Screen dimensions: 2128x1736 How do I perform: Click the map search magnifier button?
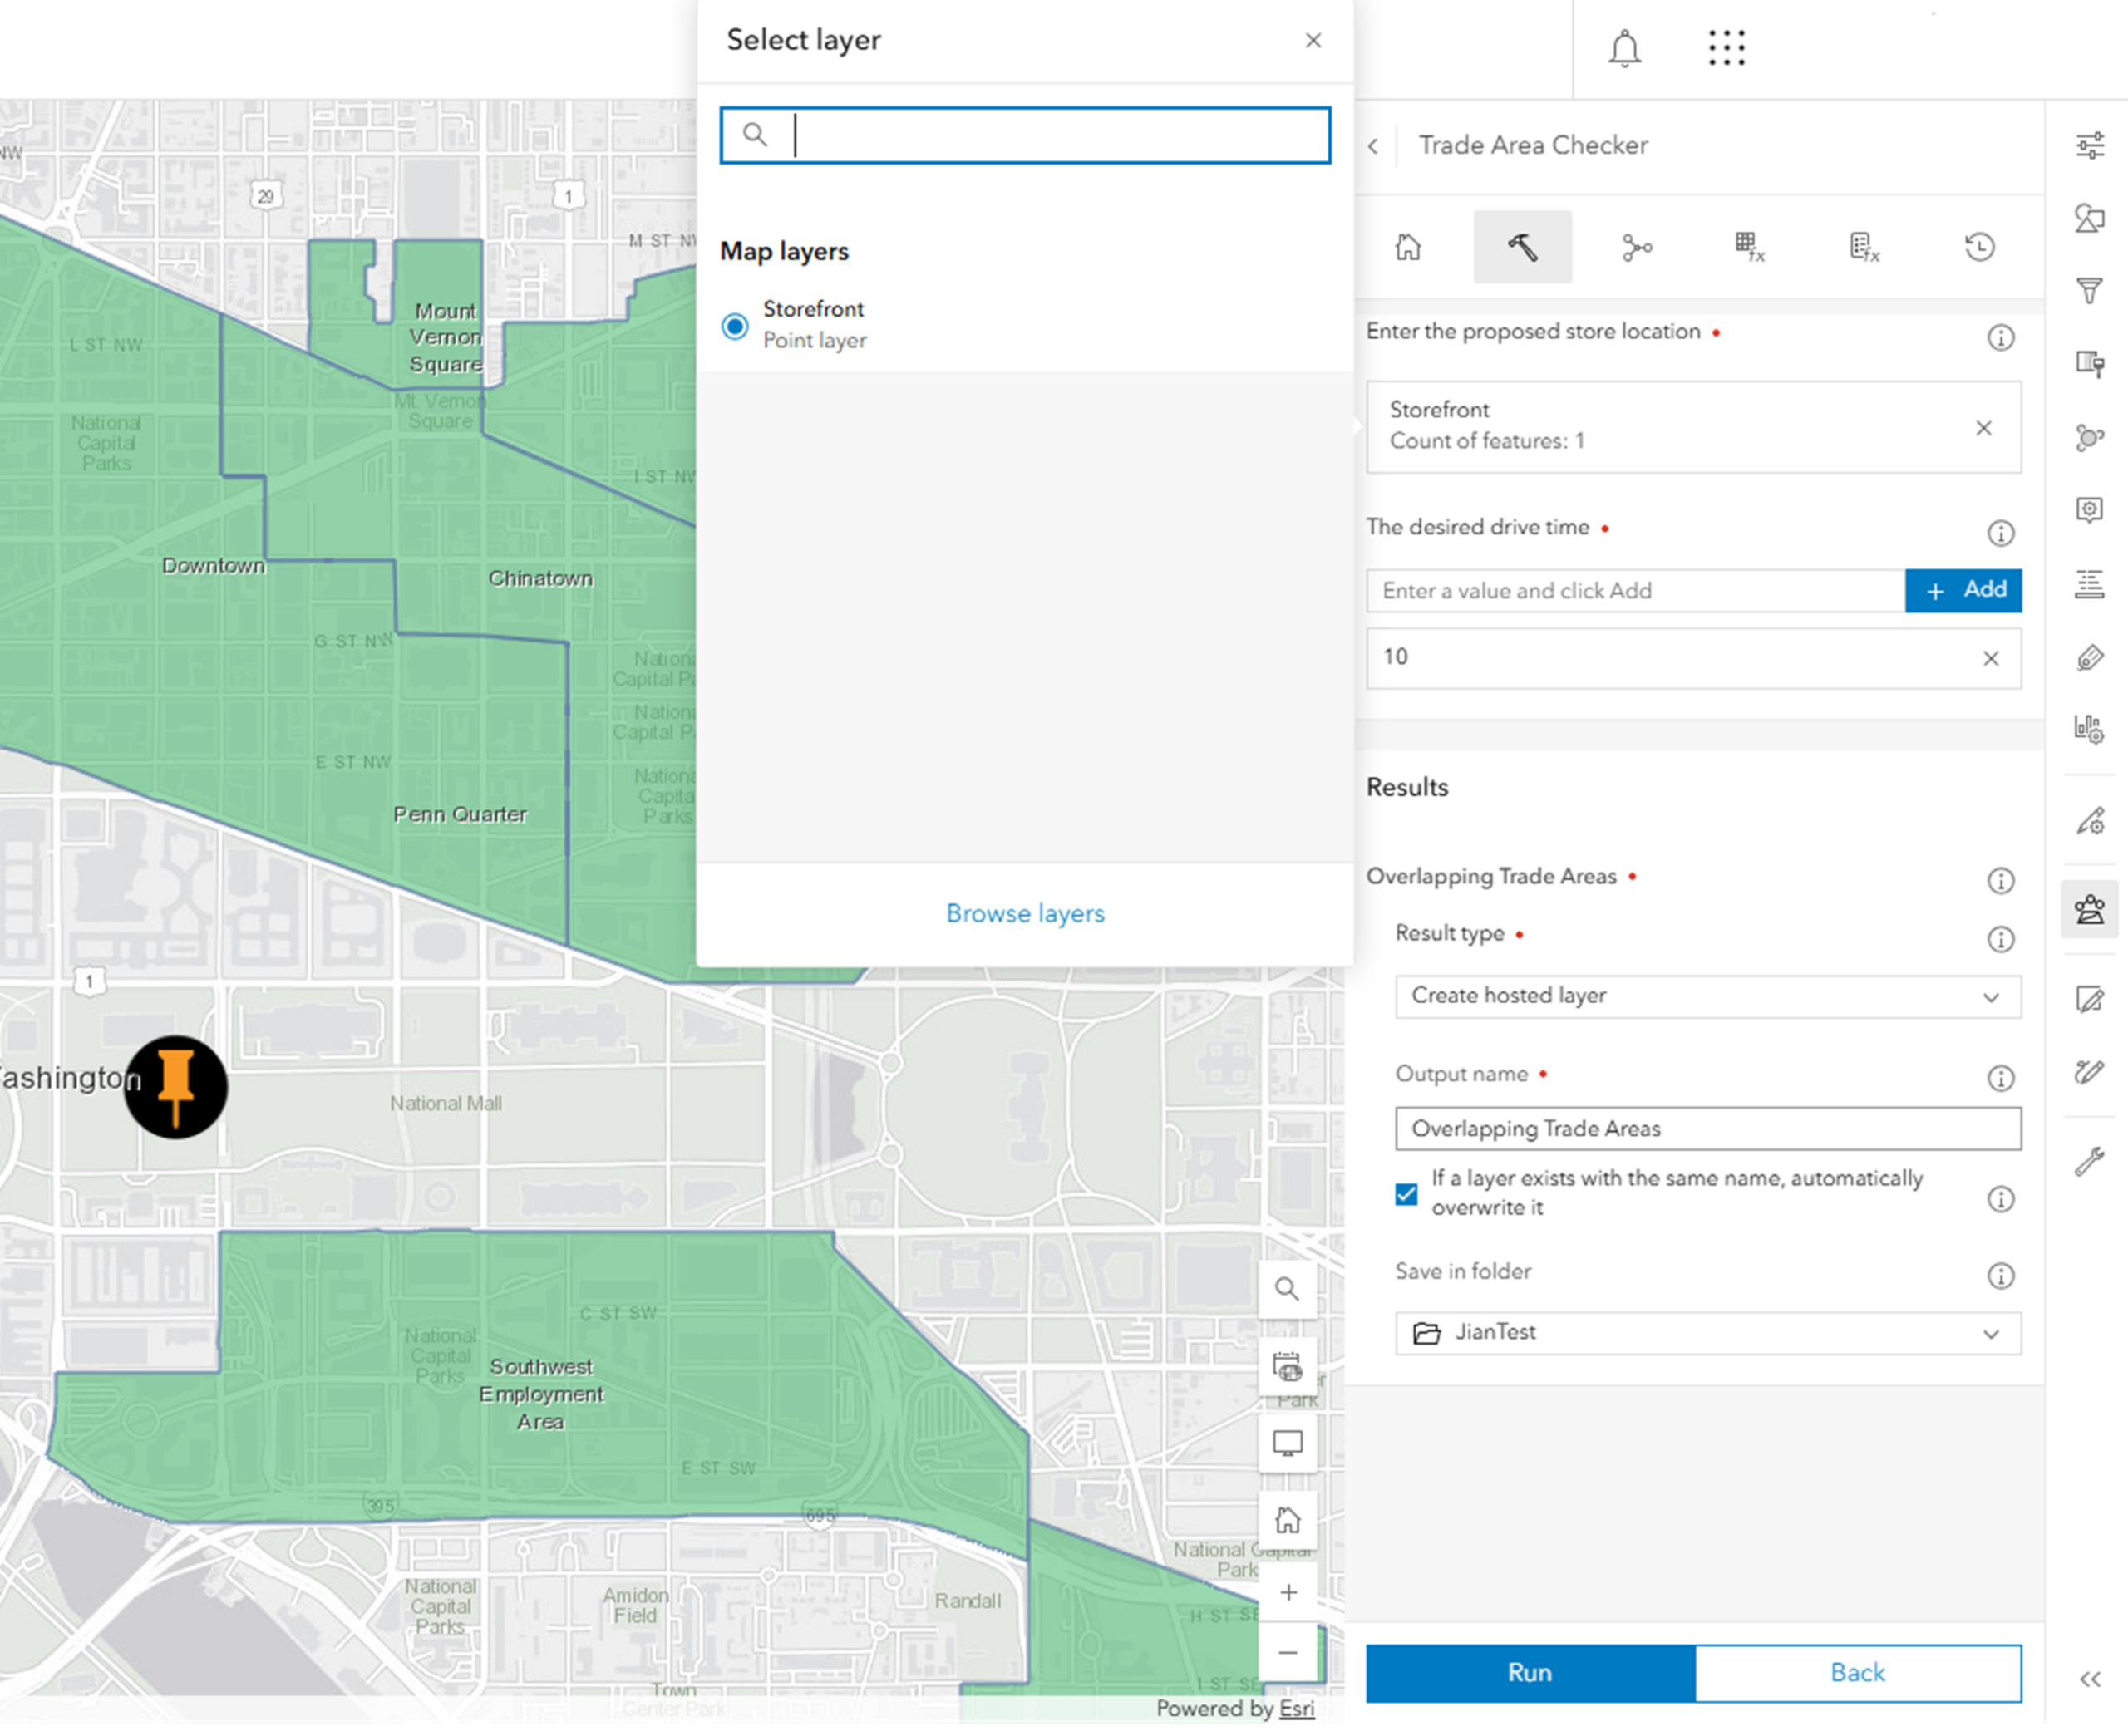pos(1287,1289)
